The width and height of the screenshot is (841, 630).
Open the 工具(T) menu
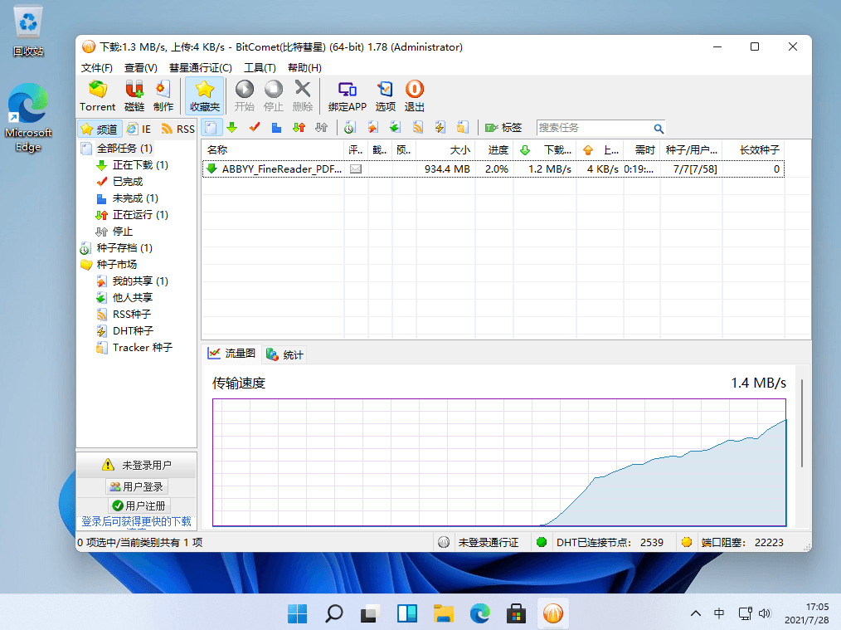click(x=260, y=67)
